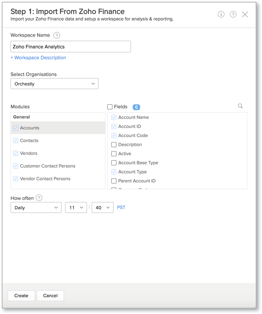This screenshot has height=314, width=262.
Task: Click the PST timezone link
Action: coord(121,207)
